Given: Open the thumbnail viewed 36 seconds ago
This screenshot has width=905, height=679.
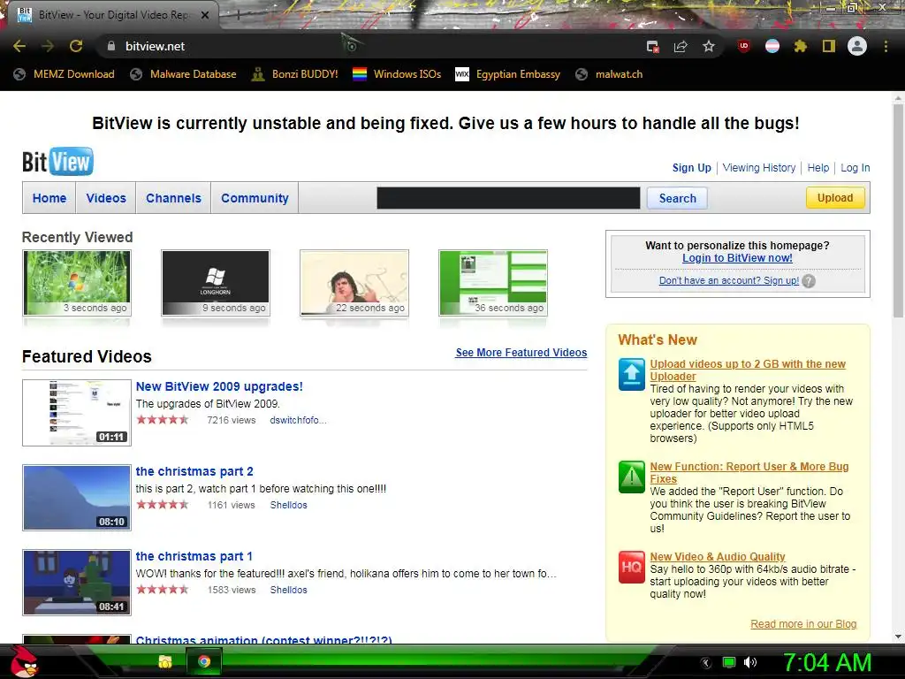Looking at the screenshot, I should click(x=493, y=283).
